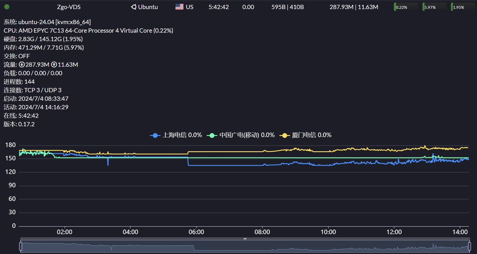The width and height of the screenshot is (477, 254).
Task: Click the 02:00 x-axis label
Action: (x=64, y=232)
